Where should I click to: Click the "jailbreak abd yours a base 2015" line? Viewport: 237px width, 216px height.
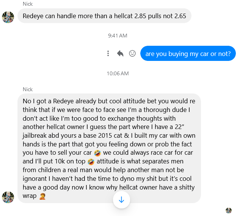point(72,136)
